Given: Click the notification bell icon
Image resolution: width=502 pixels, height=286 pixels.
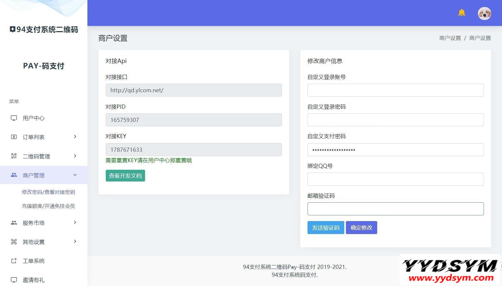Looking at the screenshot, I should point(461,13).
